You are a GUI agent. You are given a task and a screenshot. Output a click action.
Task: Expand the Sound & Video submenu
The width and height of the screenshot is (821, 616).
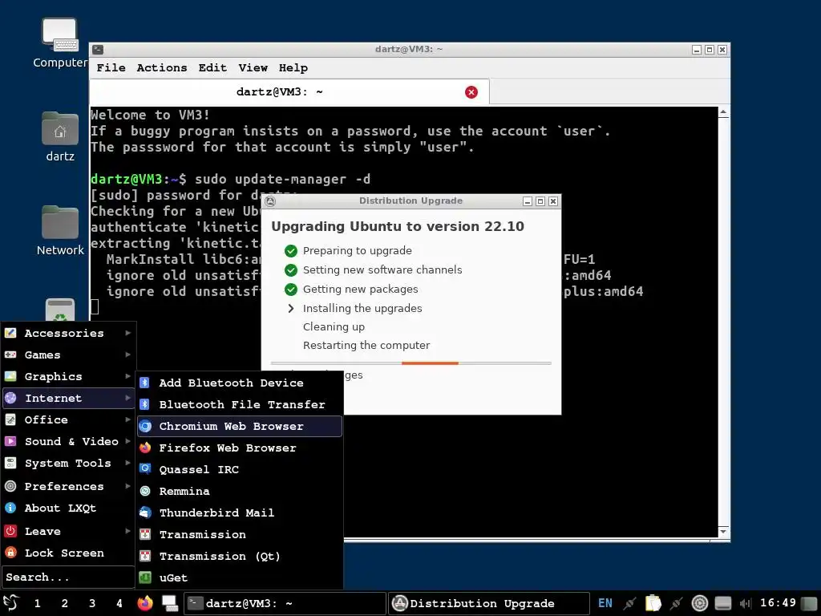(69, 442)
